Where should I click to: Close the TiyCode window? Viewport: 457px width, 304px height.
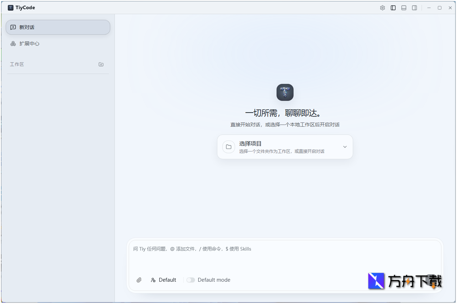click(450, 8)
